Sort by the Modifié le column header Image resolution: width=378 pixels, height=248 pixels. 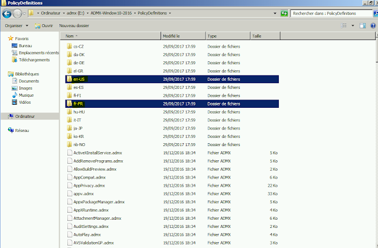click(x=183, y=36)
